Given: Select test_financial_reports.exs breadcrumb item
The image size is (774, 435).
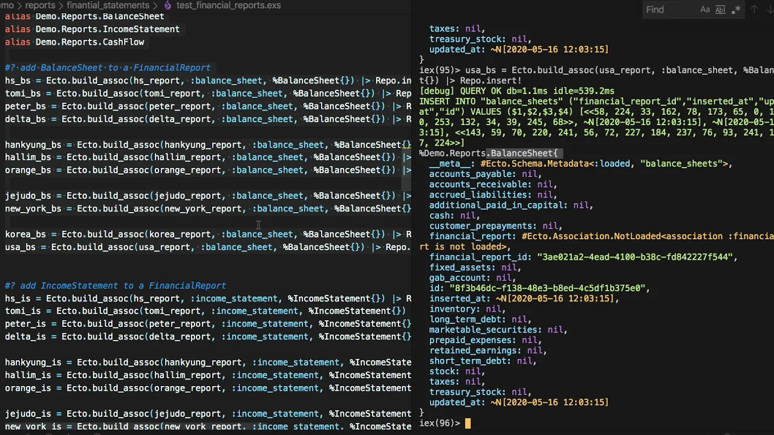Looking at the screenshot, I should [229, 5].
